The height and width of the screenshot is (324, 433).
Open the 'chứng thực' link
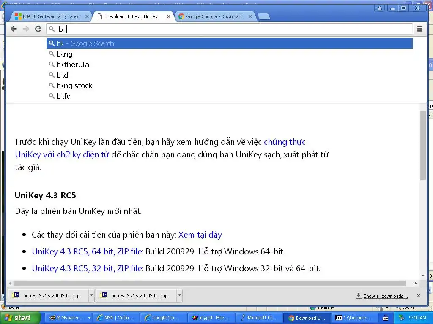click(x=285, y=142)
